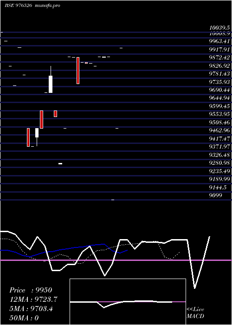Click the 9917.91 price axis label
The image size is (232, 325).
[x=219, y=50]
